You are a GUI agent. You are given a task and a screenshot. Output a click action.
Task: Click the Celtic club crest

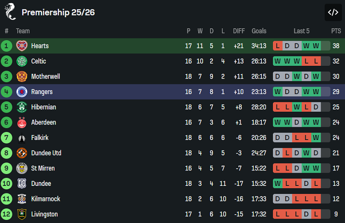22,61
